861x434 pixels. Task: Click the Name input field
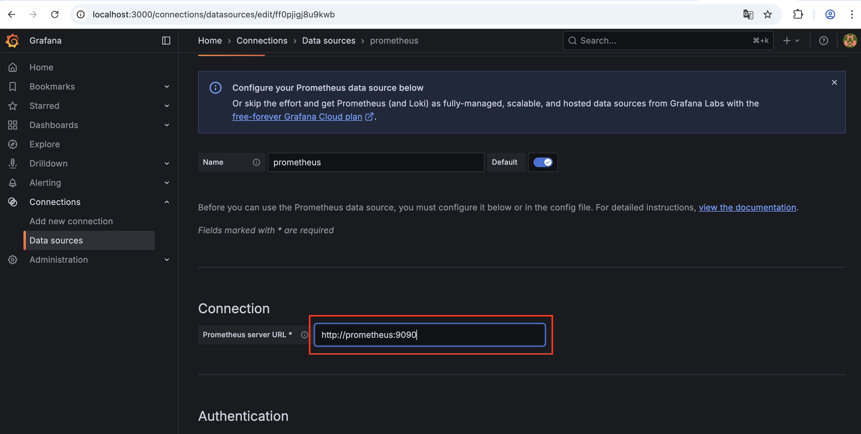click(376, 162)
